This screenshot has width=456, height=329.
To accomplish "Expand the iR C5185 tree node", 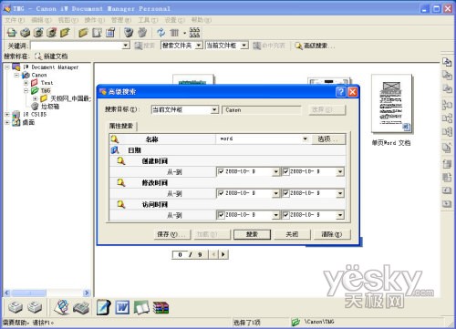I will pos(7,114).
